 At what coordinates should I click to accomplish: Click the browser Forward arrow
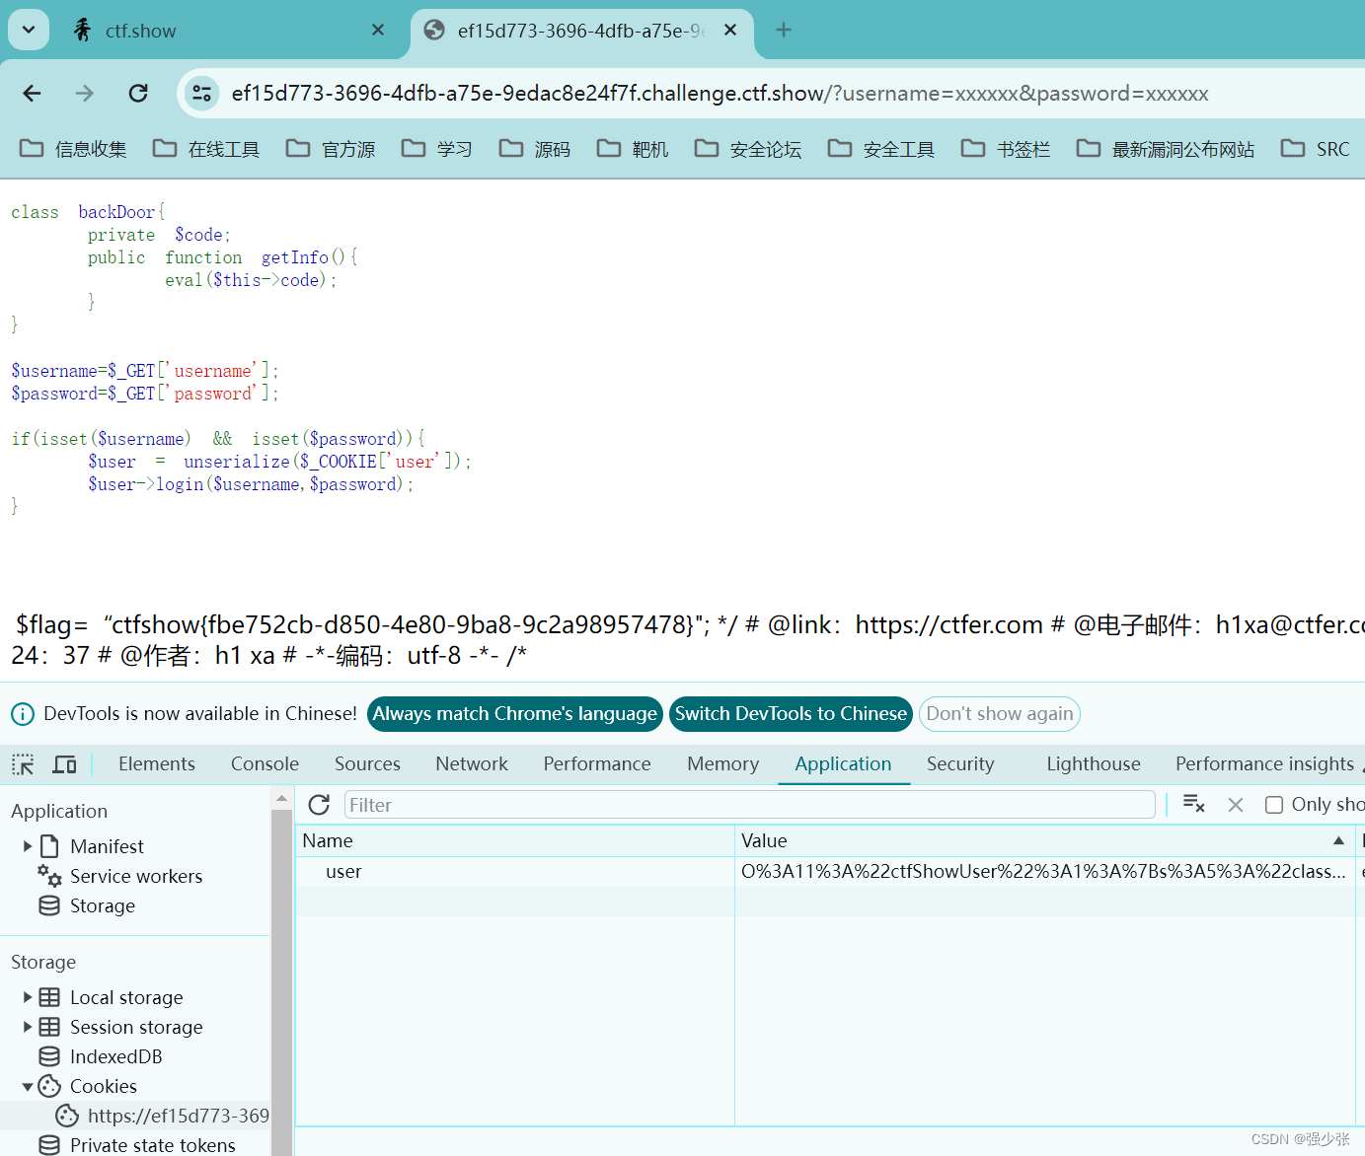[85, 94]
